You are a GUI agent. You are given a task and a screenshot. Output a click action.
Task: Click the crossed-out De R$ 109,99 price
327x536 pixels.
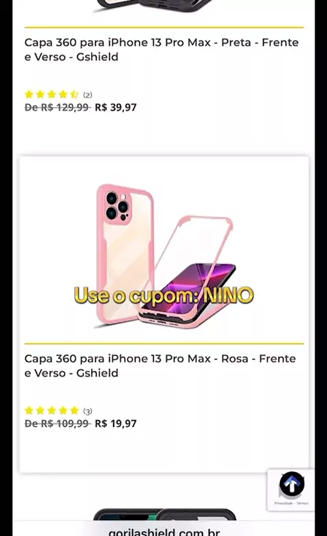coord(57,423)
